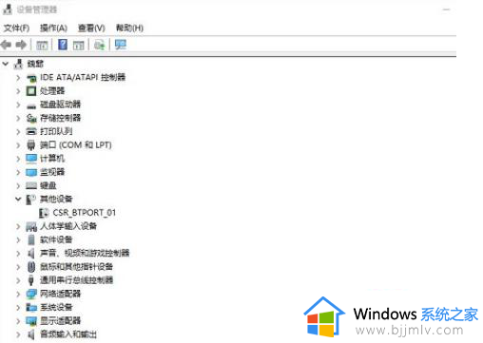The width and height of the screenshot is (483, 343).
Task: Expand the 键盘 node
Action: tap(18, 185)
